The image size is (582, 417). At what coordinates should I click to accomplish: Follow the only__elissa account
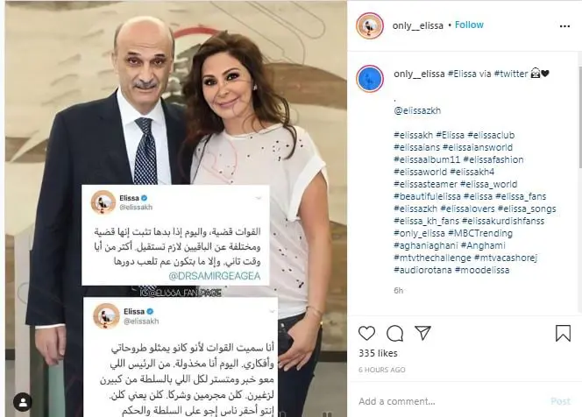pos(469,25)
